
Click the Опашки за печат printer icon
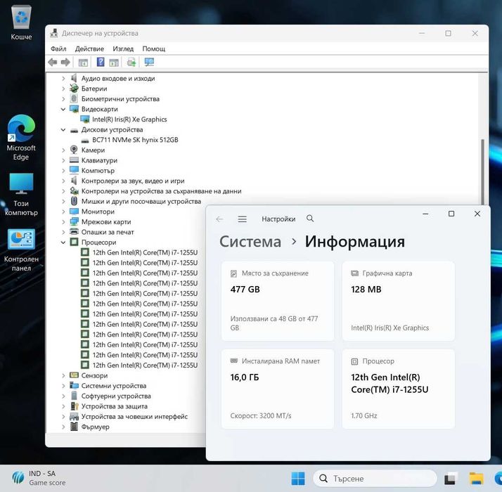point(74,232)
